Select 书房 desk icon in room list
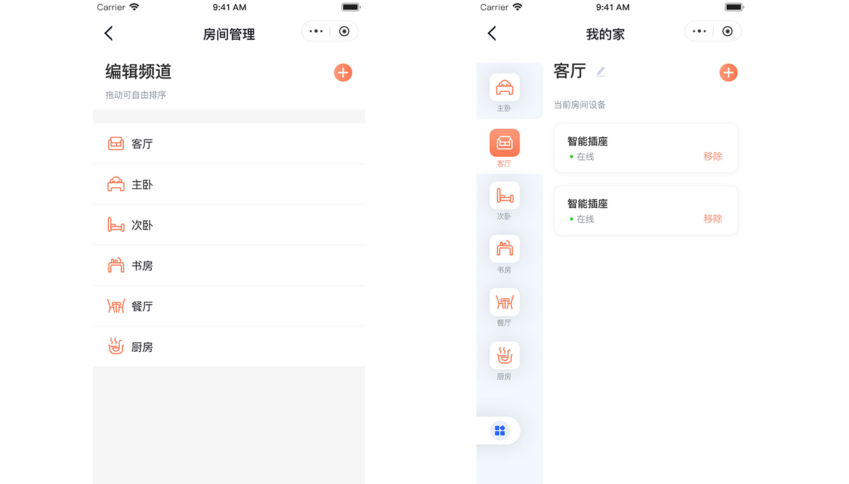Screen dimensions: 849x484 point(116,266)
